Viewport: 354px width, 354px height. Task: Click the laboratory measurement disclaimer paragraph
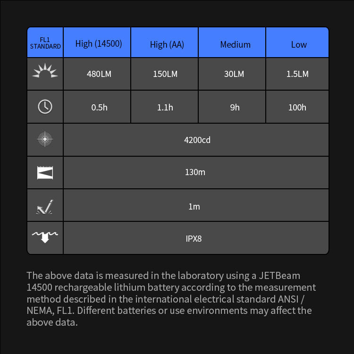[x=170, y=299]
